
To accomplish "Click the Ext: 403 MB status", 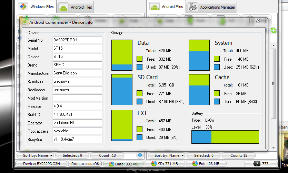I will click(206, 164).
